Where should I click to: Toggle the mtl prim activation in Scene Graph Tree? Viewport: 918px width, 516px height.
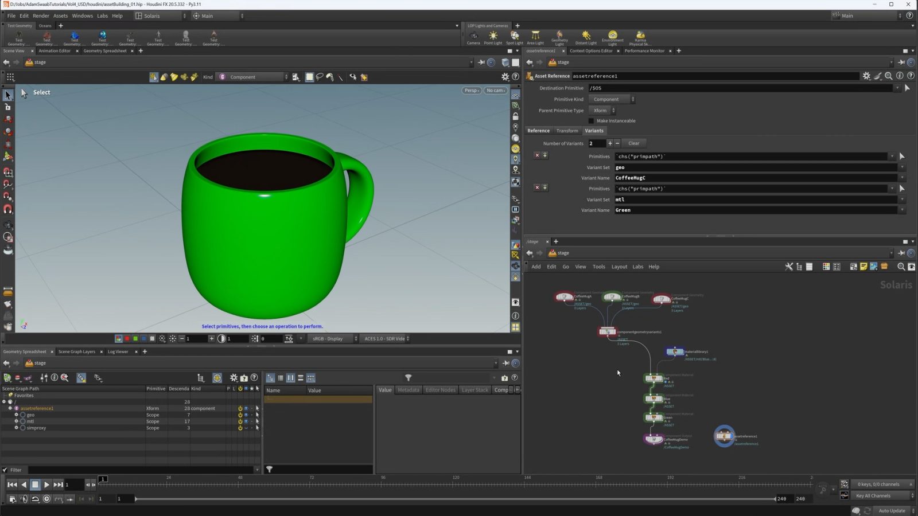click(x=240, y=421)
